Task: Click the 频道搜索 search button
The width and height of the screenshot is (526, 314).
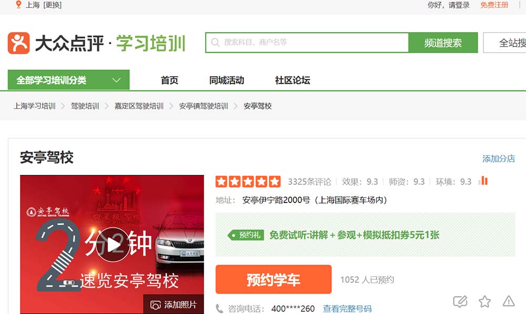Action: pos(443,43)
